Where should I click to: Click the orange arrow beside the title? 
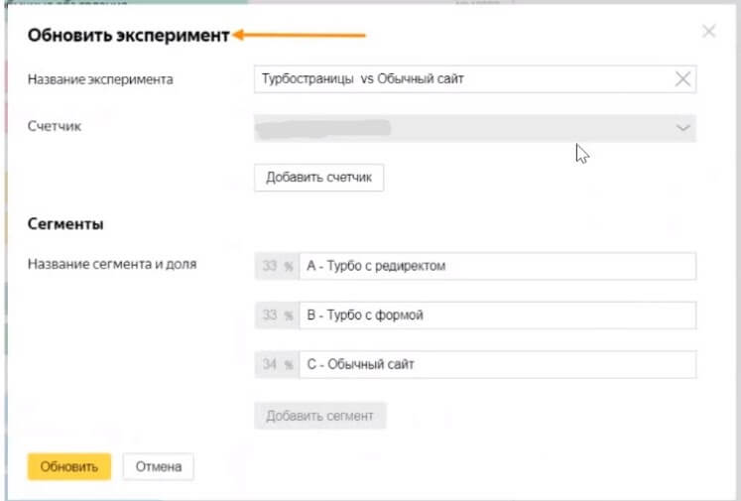(301, 36)
